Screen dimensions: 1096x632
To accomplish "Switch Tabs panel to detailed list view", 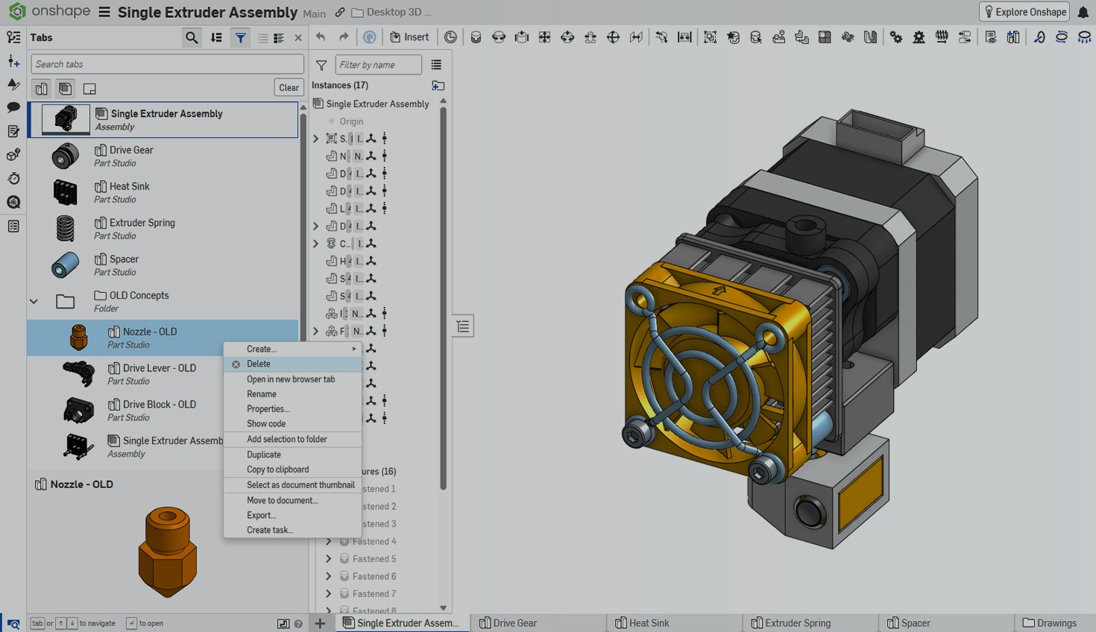I will 279,38.
